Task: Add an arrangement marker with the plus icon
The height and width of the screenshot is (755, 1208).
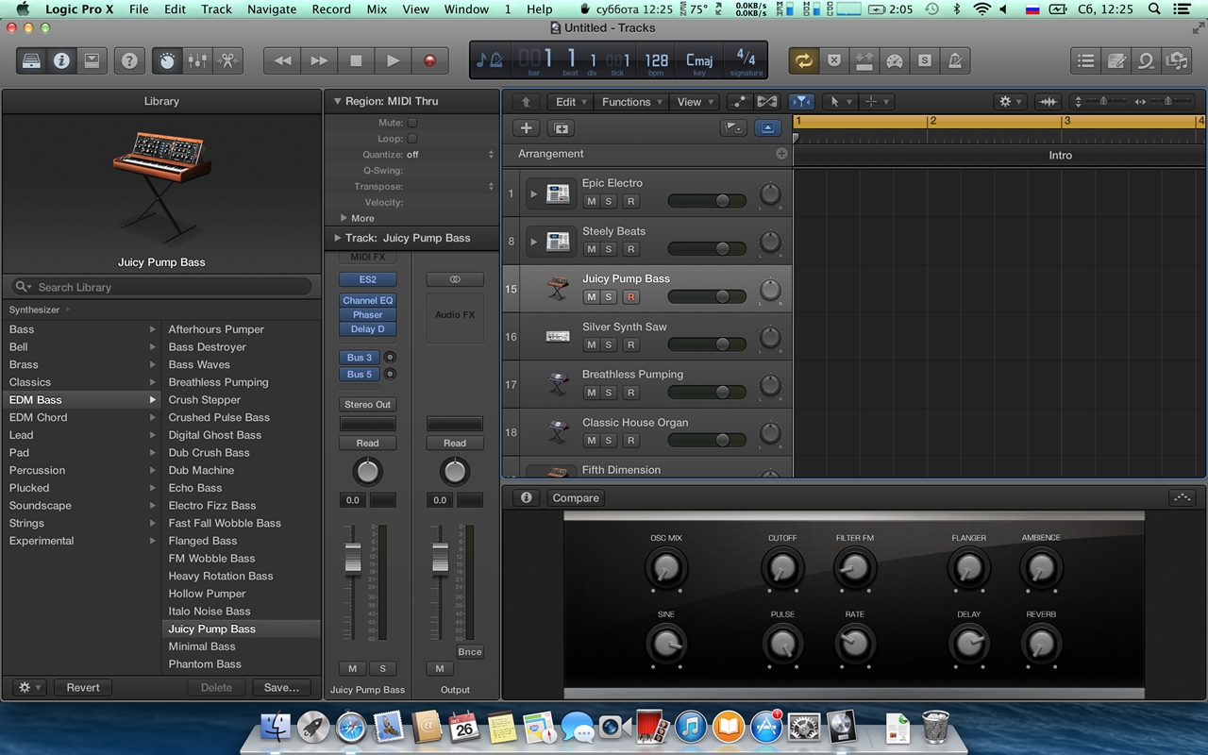Action: pos(781,154)
